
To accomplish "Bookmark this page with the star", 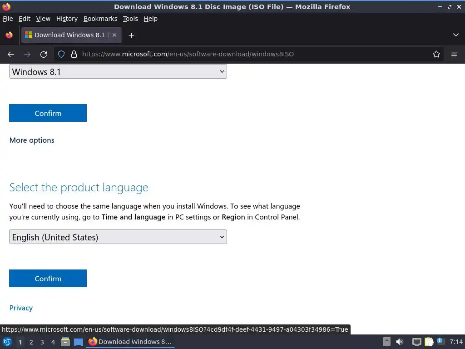I will pos(436,55).
